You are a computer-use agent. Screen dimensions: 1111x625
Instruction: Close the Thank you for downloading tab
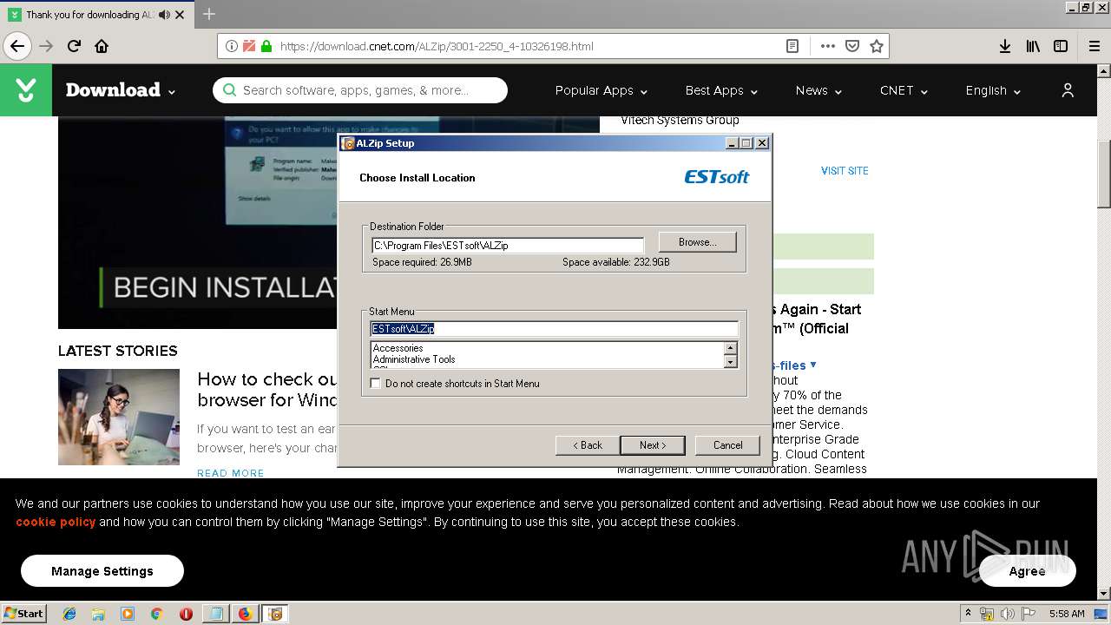point(181,15)
